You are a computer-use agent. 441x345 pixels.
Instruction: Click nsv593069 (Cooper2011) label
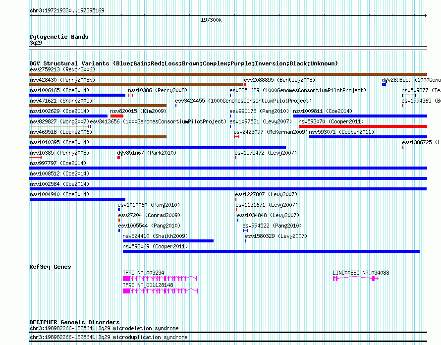point(155,246)
